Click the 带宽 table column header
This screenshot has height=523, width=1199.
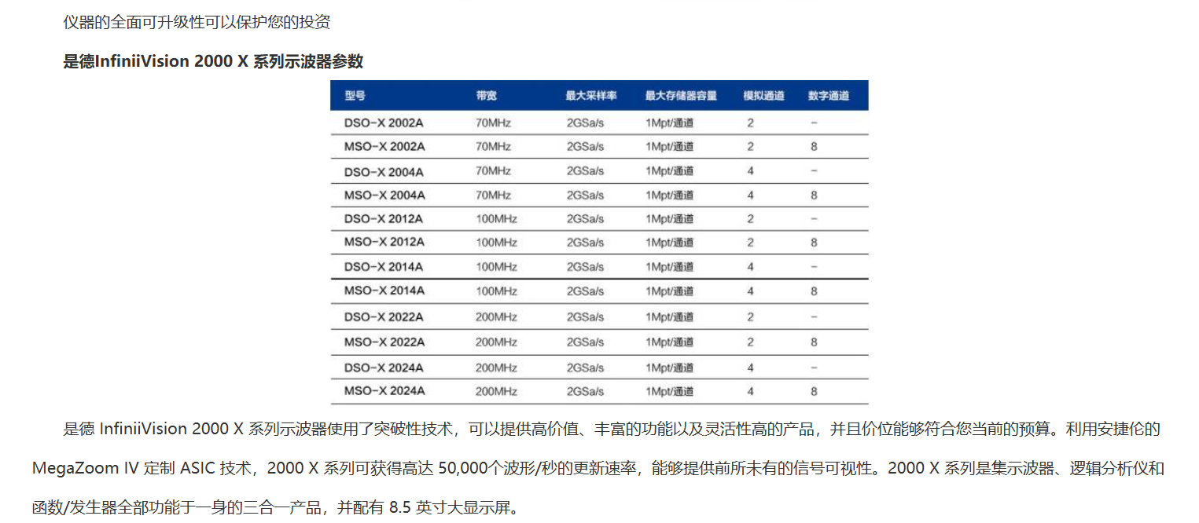tap(486, 96)
